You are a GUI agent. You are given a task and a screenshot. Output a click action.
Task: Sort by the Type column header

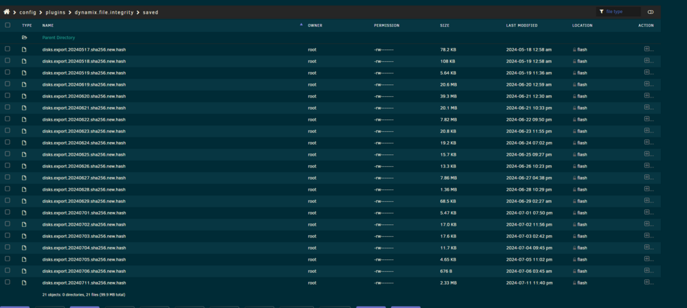27,25
